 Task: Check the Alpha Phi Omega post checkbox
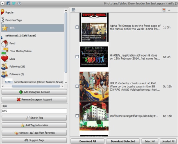[77, 27]
